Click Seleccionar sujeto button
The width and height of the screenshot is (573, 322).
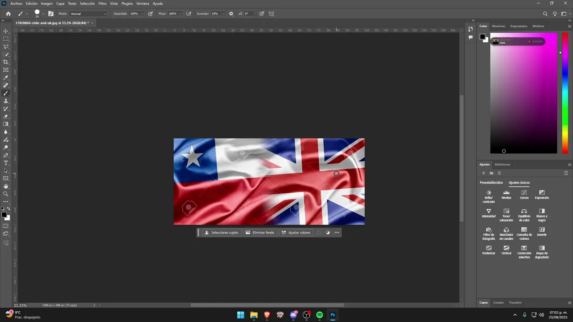click(222, 233)
